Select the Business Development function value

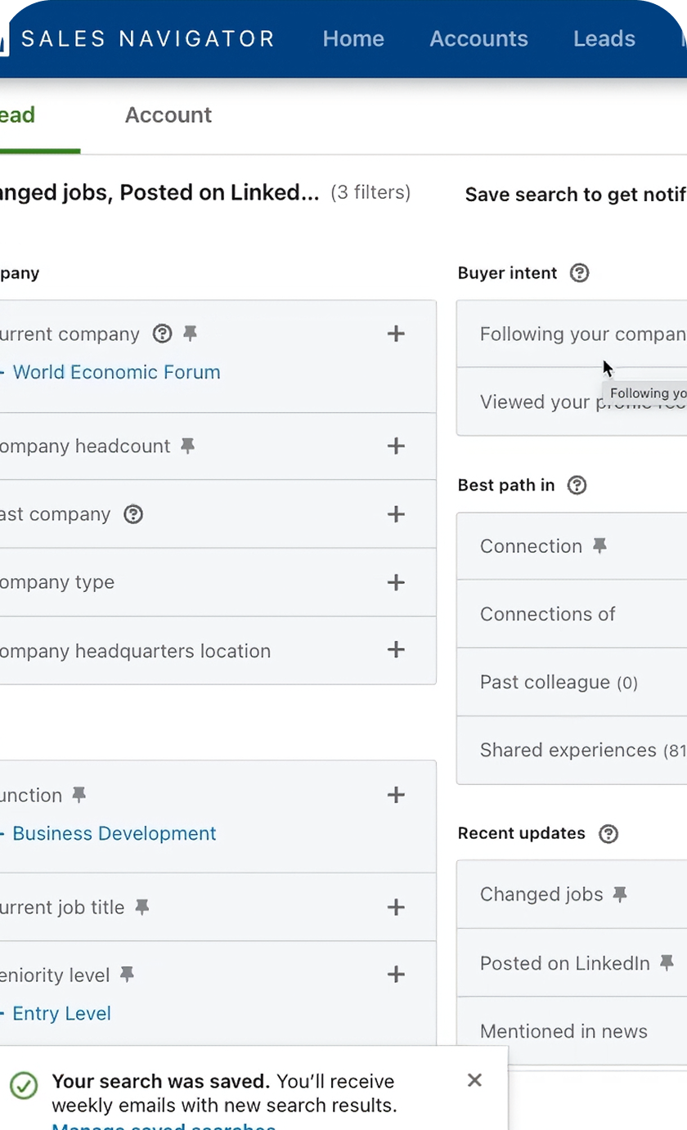114,833
